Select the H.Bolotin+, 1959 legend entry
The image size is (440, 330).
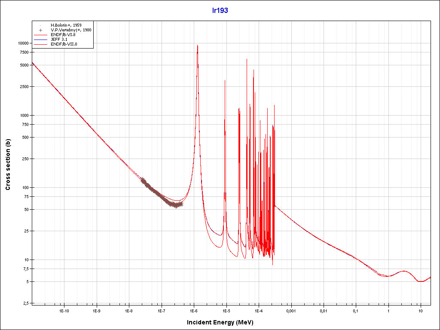[66, 25]
